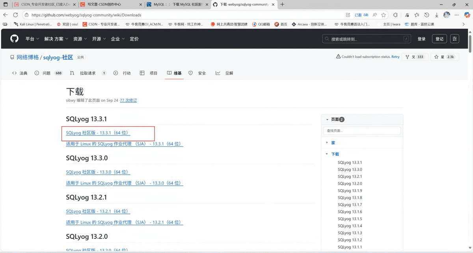Open browser history icon
The width and height of the screenshot is (473, 253).
point(426,15)
